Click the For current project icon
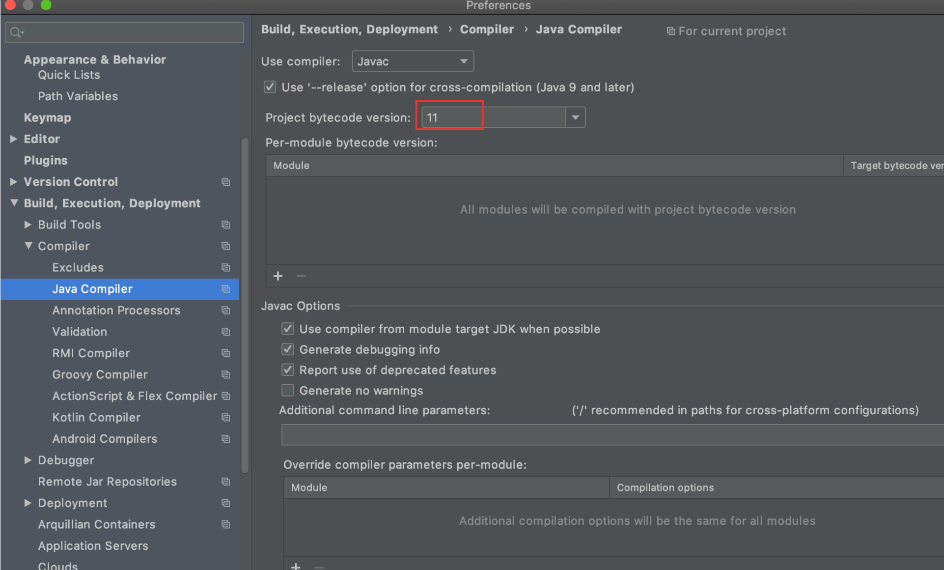 pyautogui.click(x=670, y=31)
